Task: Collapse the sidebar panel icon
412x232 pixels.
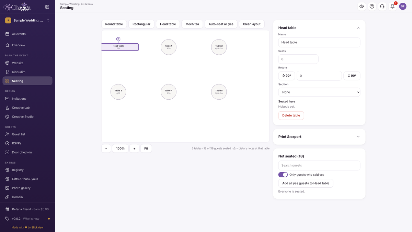Action: point(47,7)
